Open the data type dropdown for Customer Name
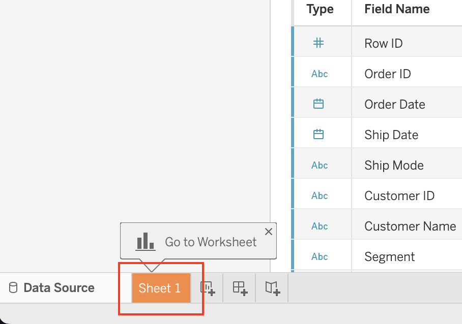 pyautogui.click(x=321, y=225)
